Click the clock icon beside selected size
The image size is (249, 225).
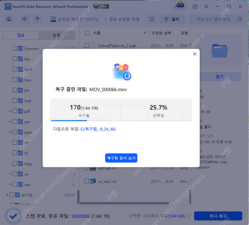coord(188,216)
